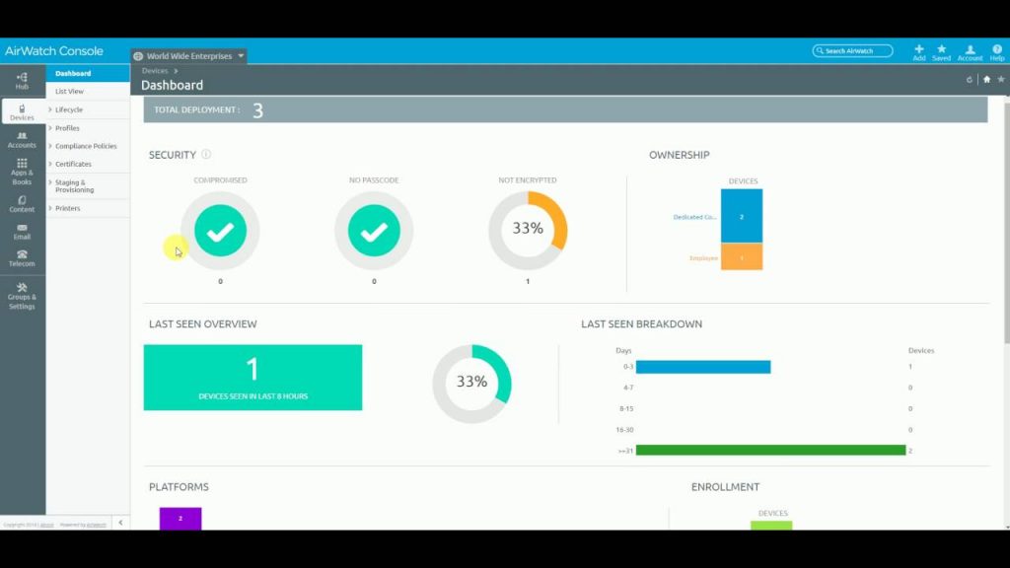Click inside the Search AirWatch field
Viewport: 1010px width, 568px height.
(x=853, y=50)
